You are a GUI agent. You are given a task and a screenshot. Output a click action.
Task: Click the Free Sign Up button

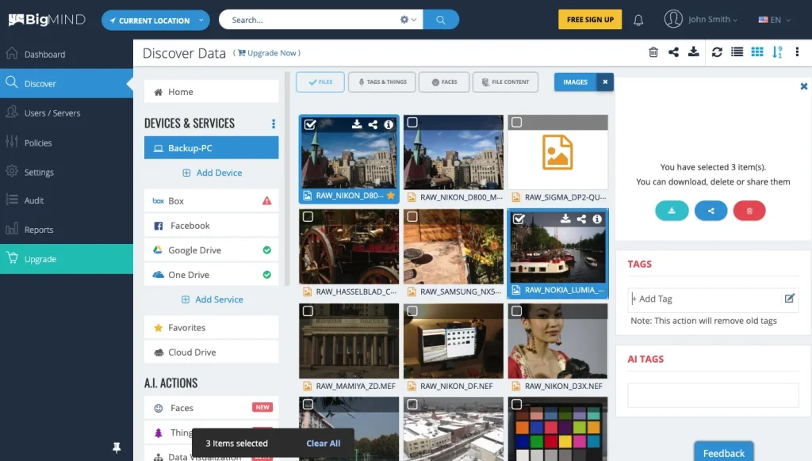pos(590,20)
